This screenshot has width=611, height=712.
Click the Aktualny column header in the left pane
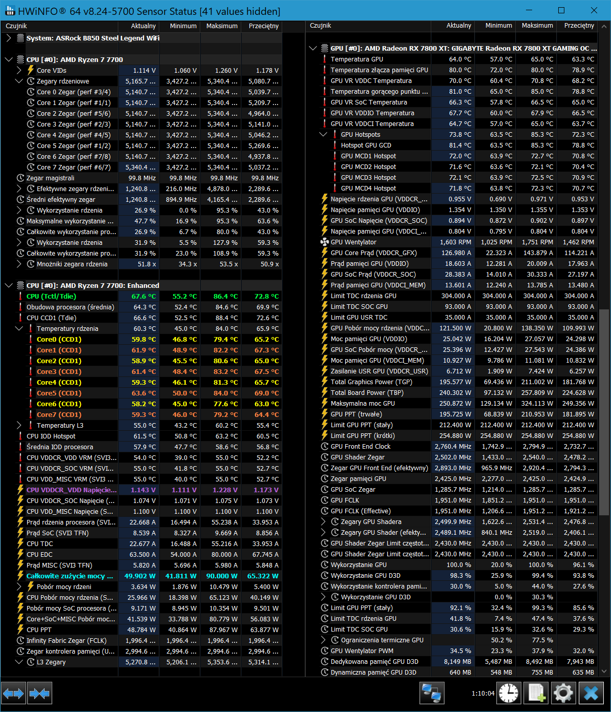[139, 26]
